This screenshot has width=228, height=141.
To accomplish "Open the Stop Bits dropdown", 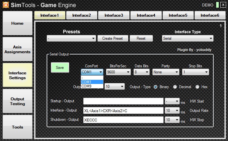I will pos(195,72).
